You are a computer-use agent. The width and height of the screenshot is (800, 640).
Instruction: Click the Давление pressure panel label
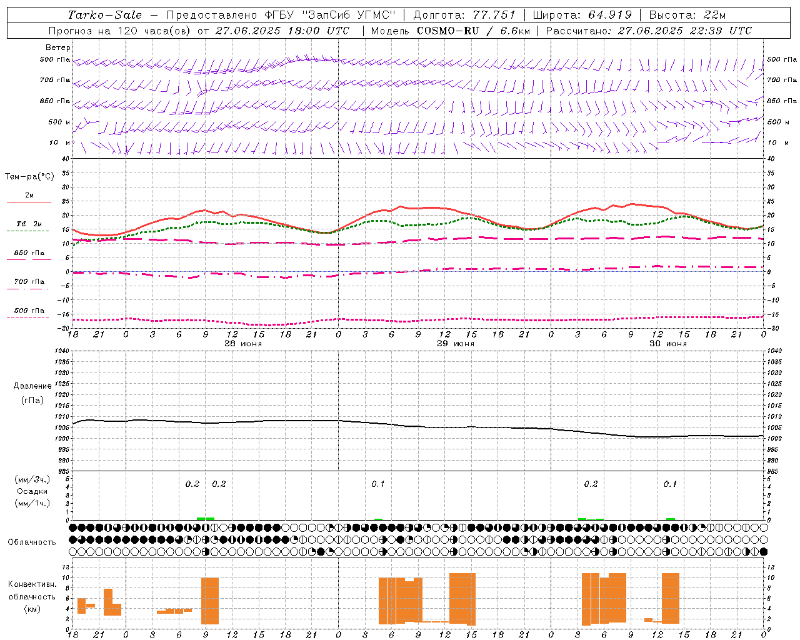(32, 386)
